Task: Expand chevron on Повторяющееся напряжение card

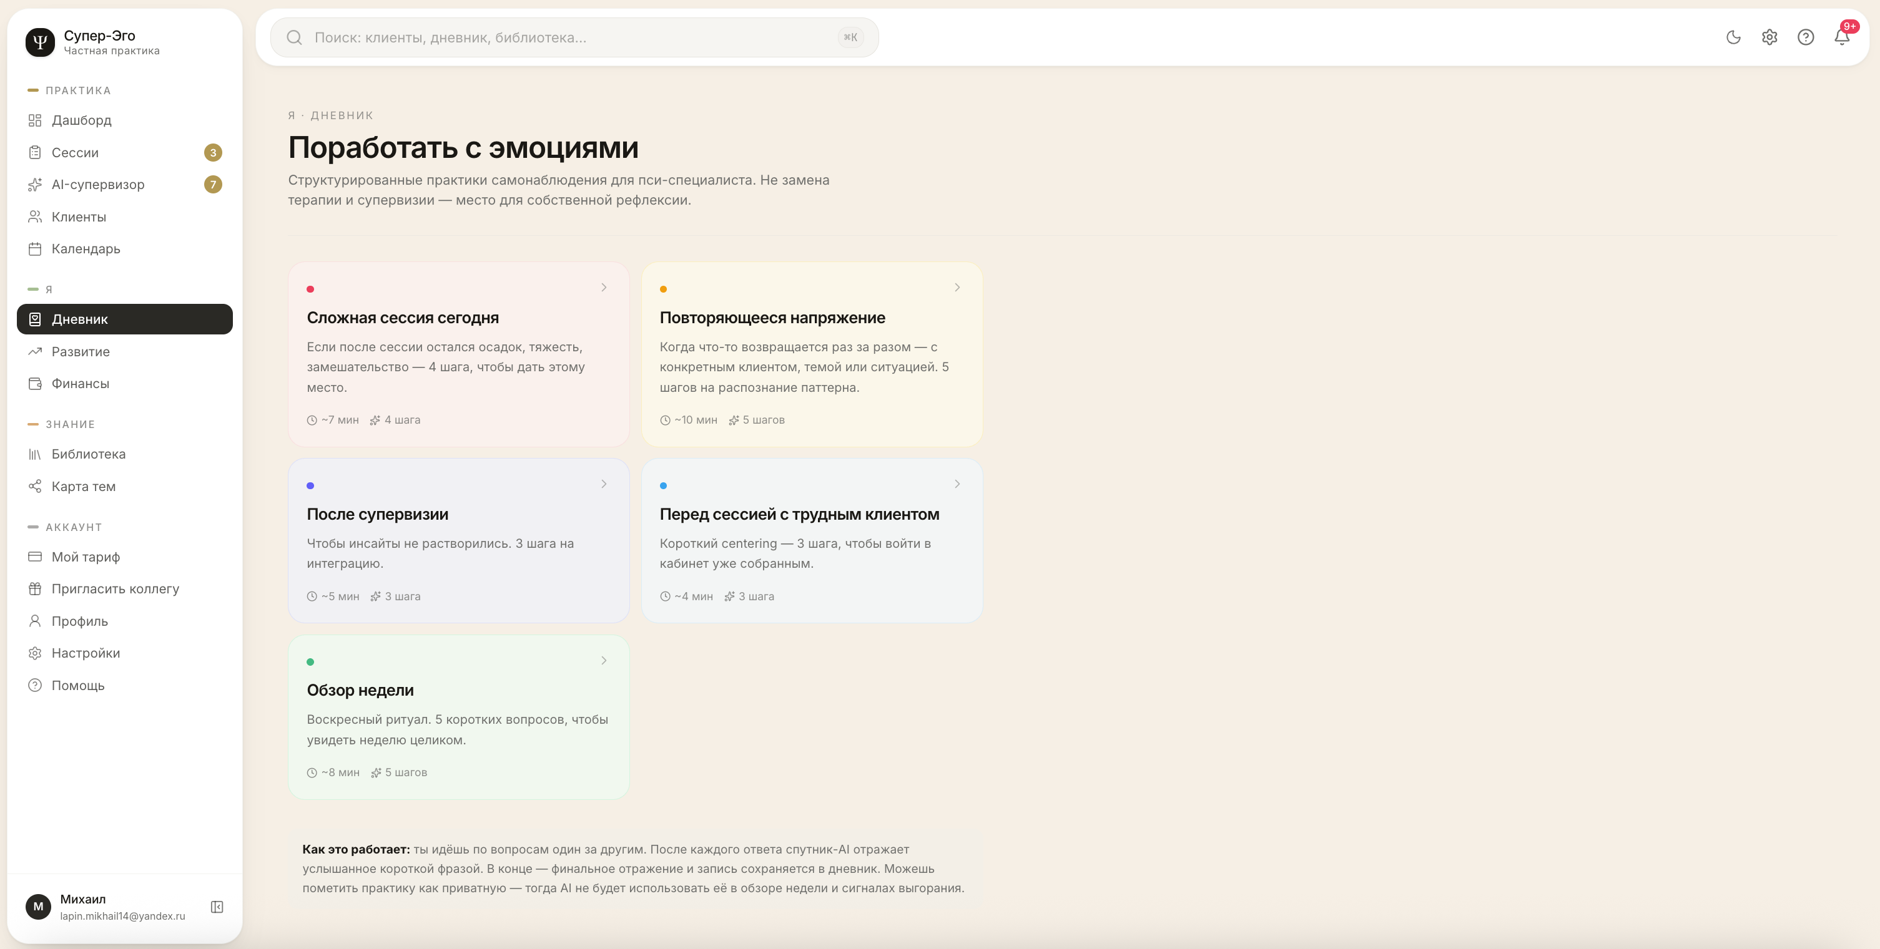Action: (x=957, y=288)
